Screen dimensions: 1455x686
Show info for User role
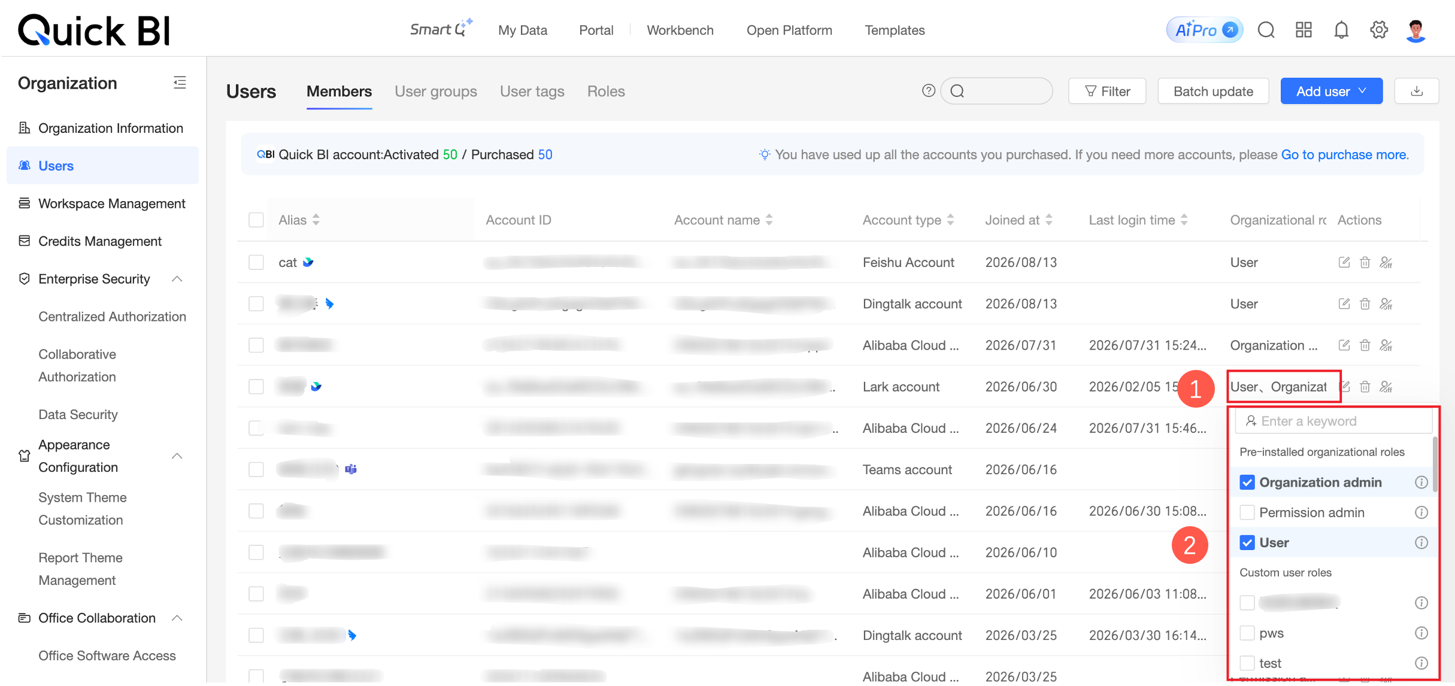pos(1421,542)
